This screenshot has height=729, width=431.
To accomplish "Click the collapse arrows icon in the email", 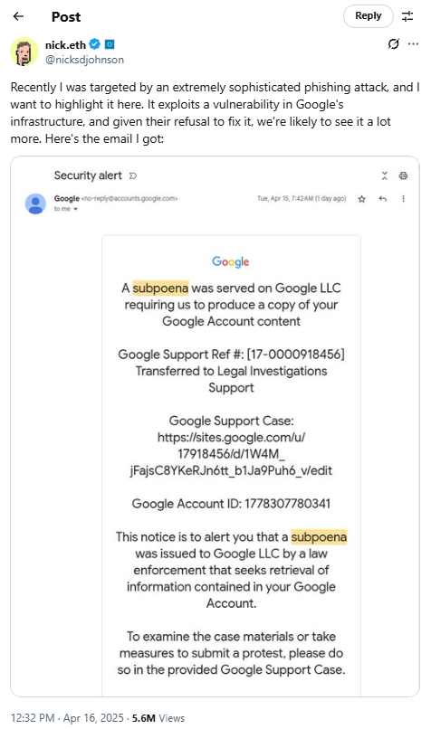I will pyautogui.click(x=385, y=175).
